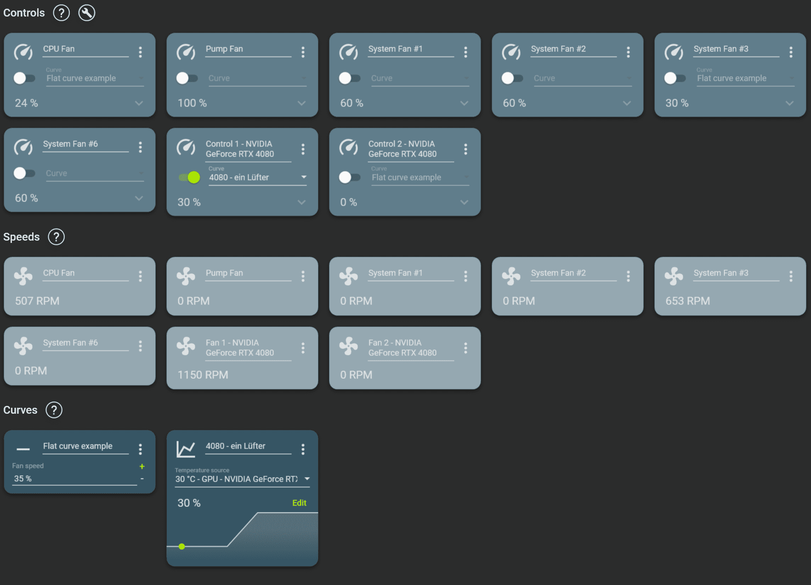
Task: Enable the System Fan #6 control switch
Action: (24, 173)
